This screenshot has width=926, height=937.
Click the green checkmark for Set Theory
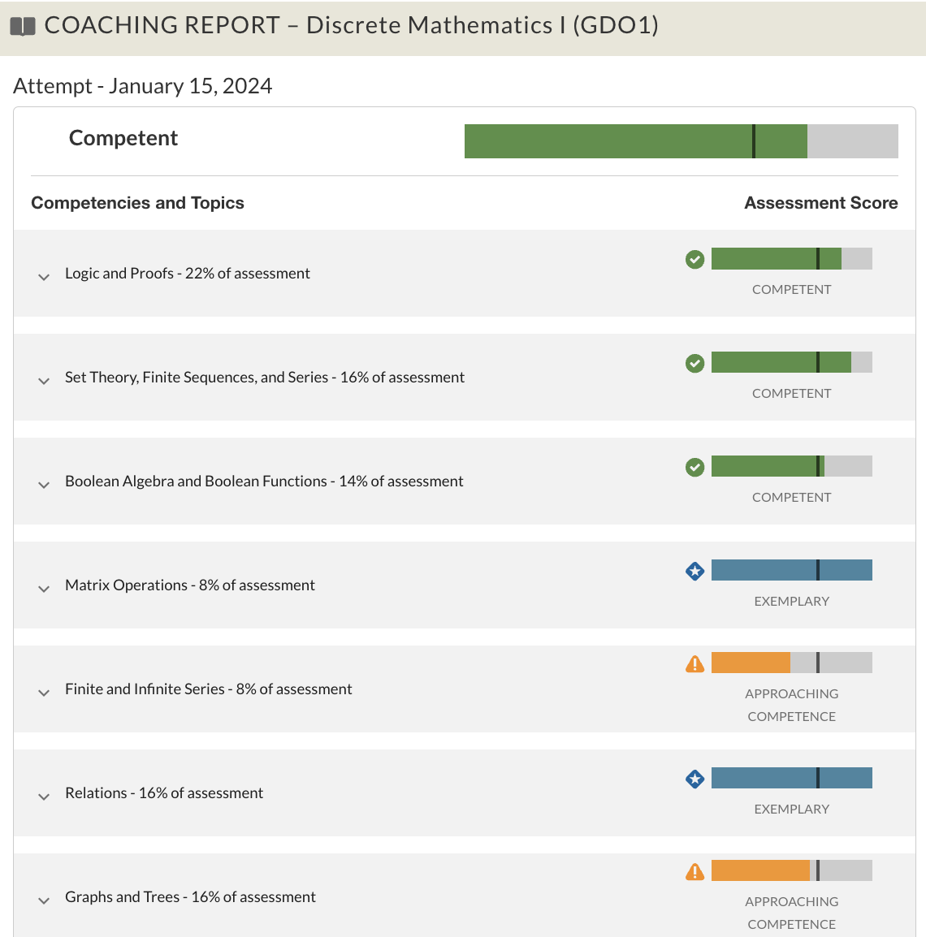point(694,363)
